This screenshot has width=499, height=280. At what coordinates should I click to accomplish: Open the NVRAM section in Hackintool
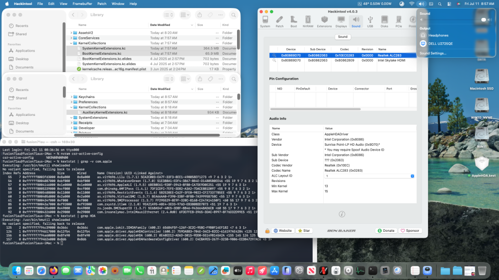point(308,21)
